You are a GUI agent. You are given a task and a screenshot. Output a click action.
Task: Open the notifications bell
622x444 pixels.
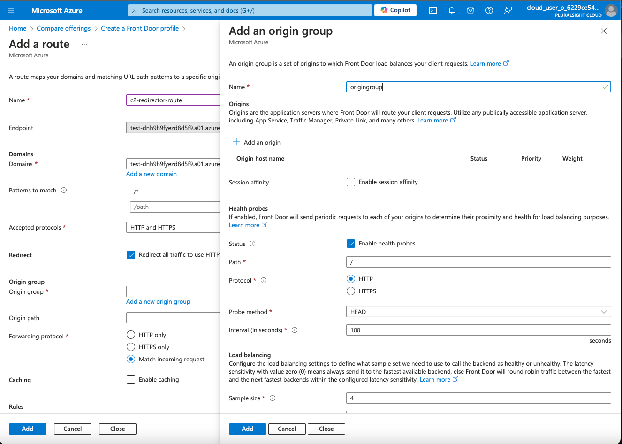pos(452,10)
